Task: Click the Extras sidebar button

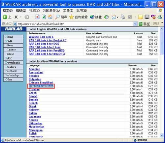Action: (13, 54)
